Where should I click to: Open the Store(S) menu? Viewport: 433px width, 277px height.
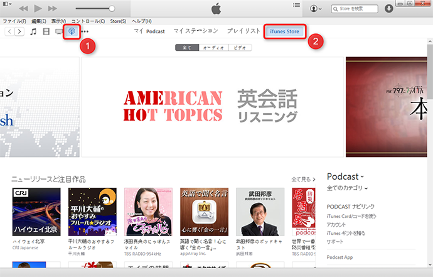118,21
